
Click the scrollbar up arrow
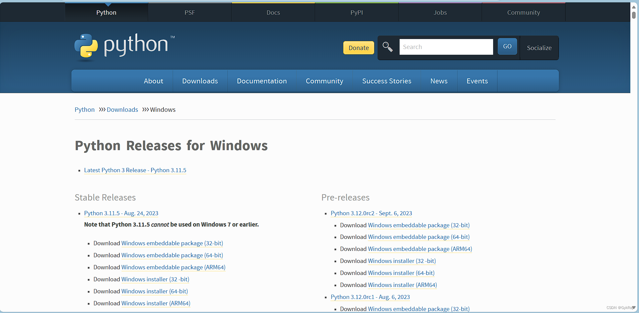[634, 7]
